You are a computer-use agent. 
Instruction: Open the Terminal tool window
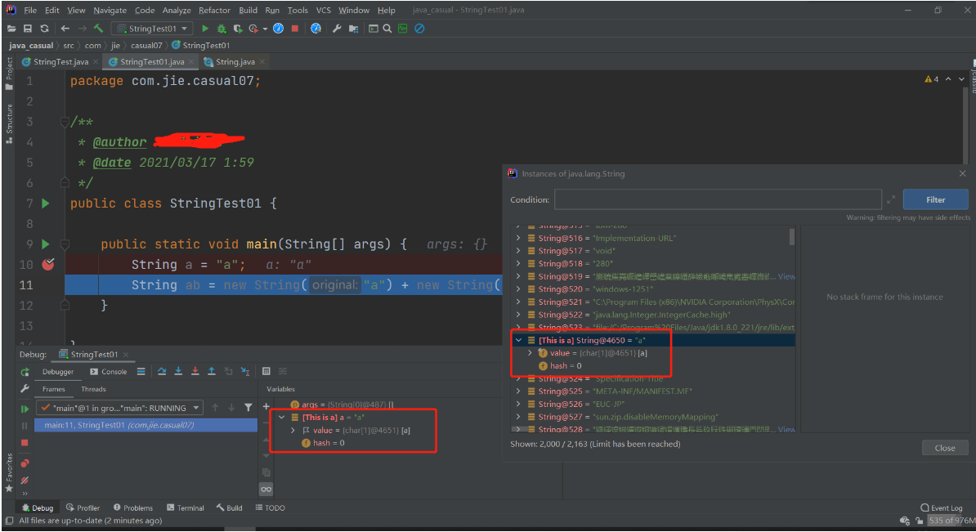pyautogui.click(x=185, y=507)
